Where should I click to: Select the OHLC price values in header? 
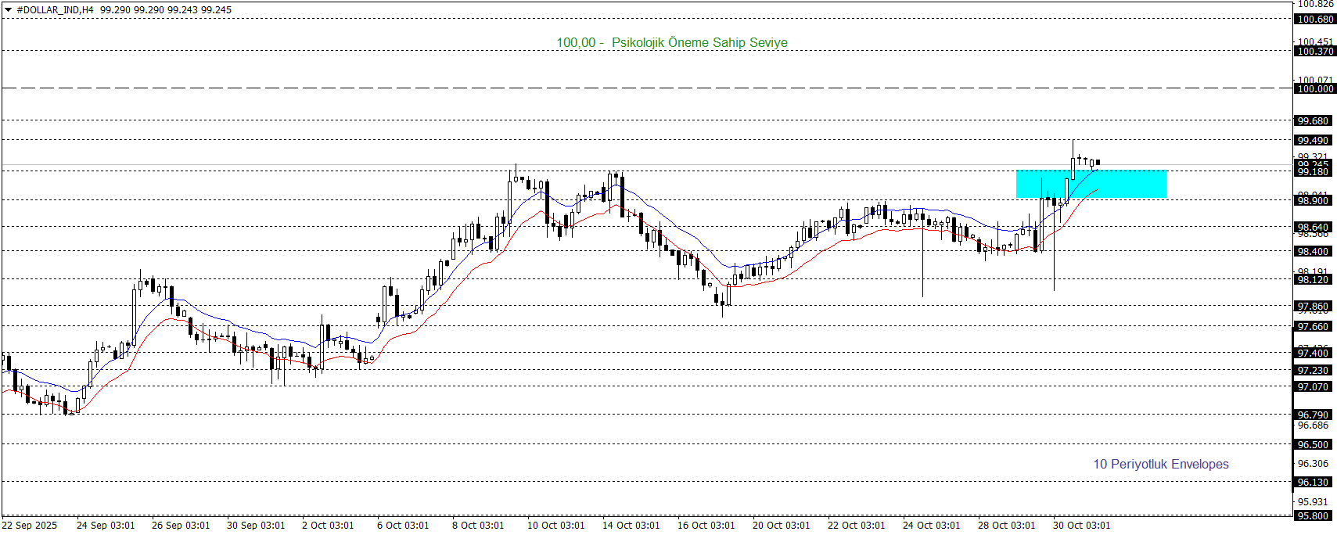click(x=166, y=10)
